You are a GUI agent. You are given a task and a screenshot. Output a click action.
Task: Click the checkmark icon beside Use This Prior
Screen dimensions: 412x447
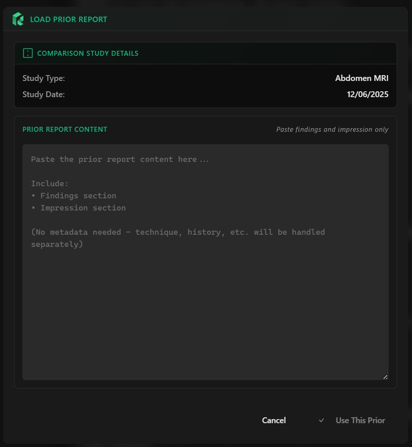point(321,420)
